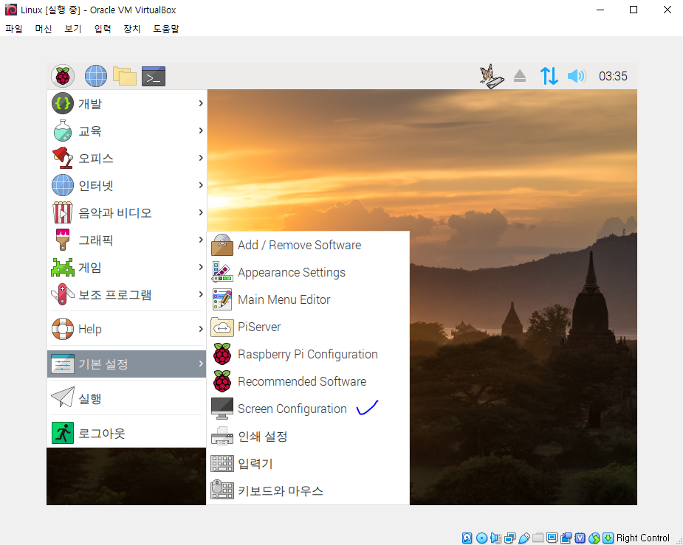Open Screen Configuration
Viewport: 683px width, 545px height.
tap(308, 409)
